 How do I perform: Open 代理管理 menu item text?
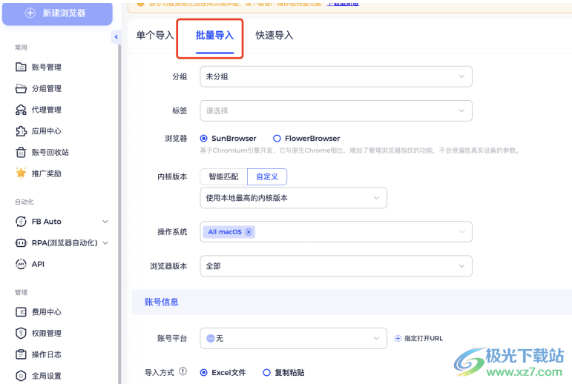click(46, 110)
